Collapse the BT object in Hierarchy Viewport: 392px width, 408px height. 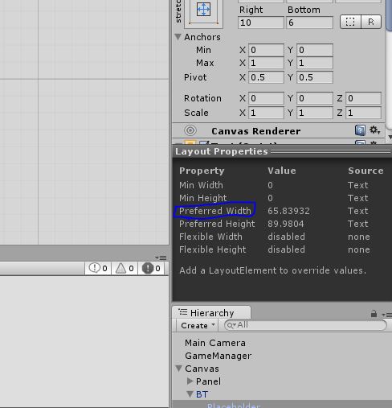(190, 394)
